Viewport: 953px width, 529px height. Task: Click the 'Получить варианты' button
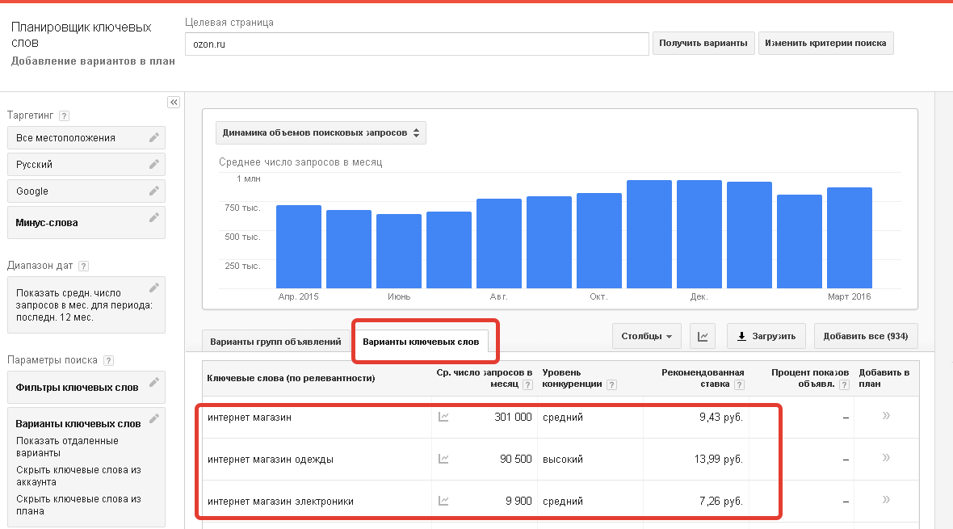coord(704,43)
